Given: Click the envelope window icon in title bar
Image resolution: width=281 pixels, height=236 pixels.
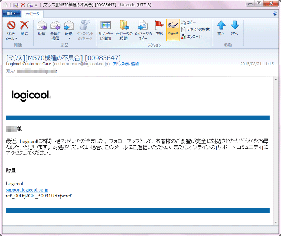Looking at the screenshot, I should pyautogui.click(x=5, y=5).
